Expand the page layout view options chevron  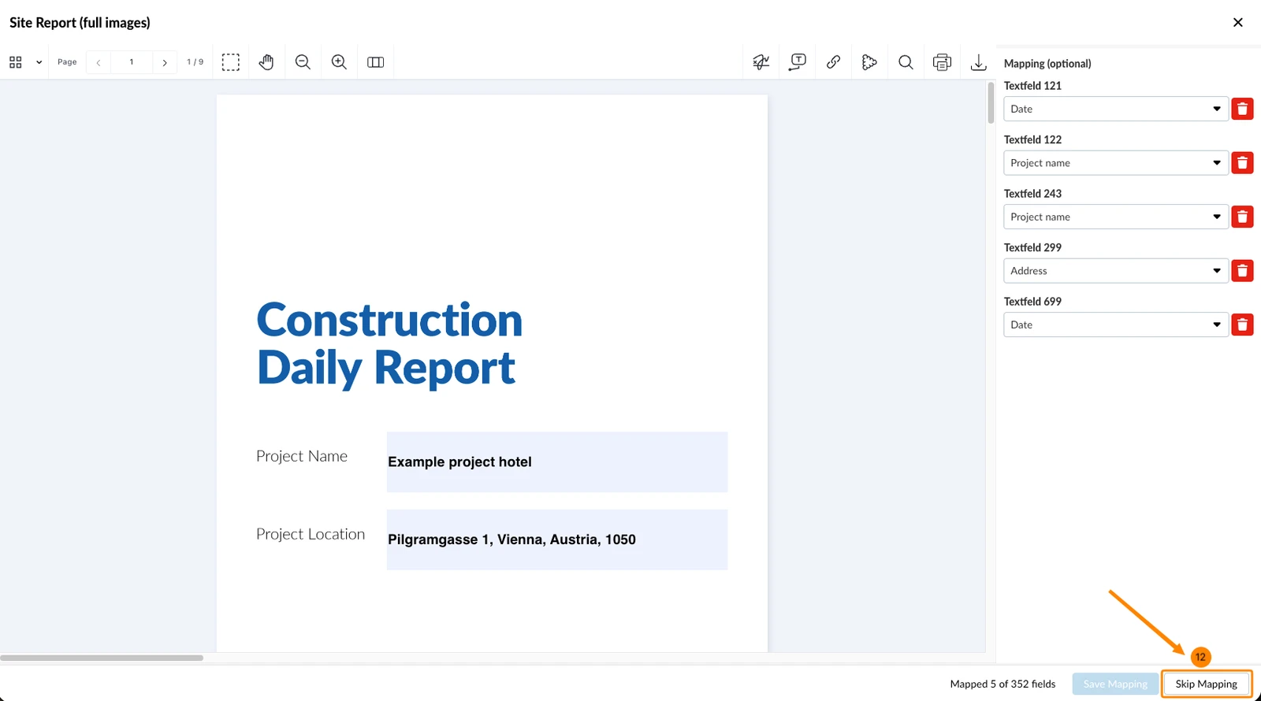tap(39, 62)
